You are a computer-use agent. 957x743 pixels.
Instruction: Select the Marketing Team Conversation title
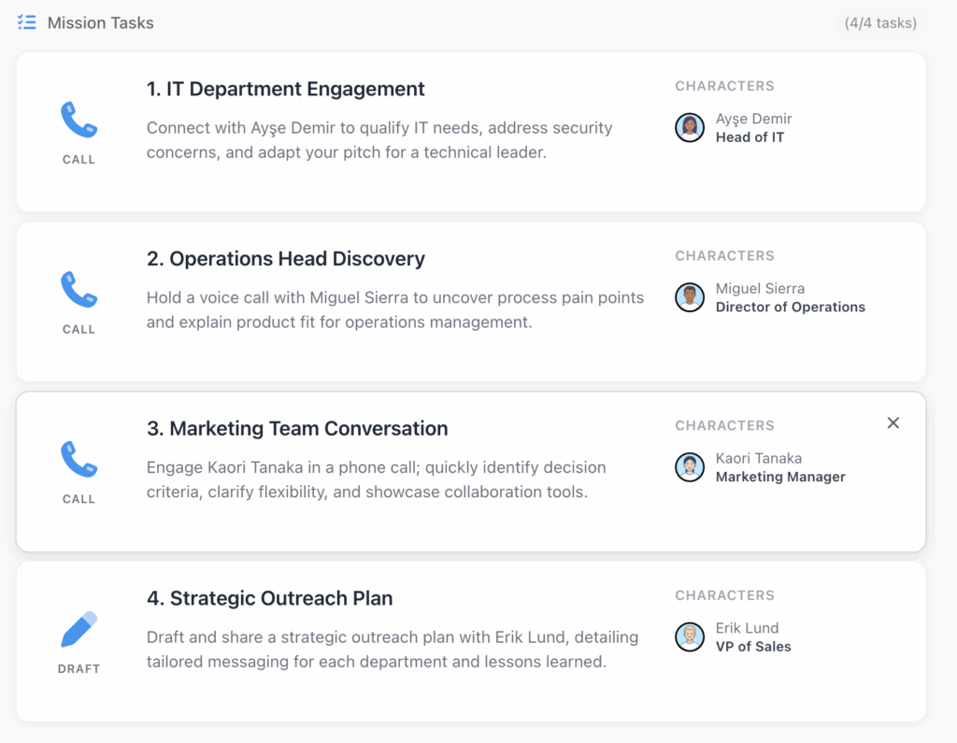click(x=297, y=429)
